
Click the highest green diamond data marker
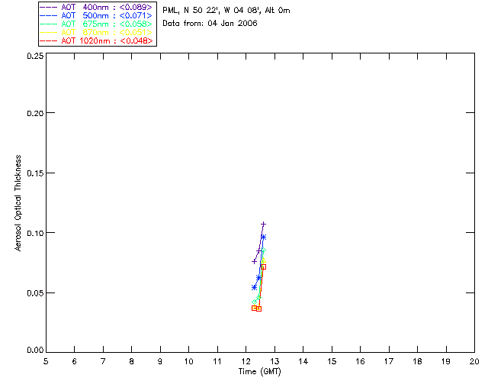[264, 250]
